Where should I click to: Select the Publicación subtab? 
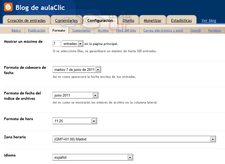(x=37, y=30)
